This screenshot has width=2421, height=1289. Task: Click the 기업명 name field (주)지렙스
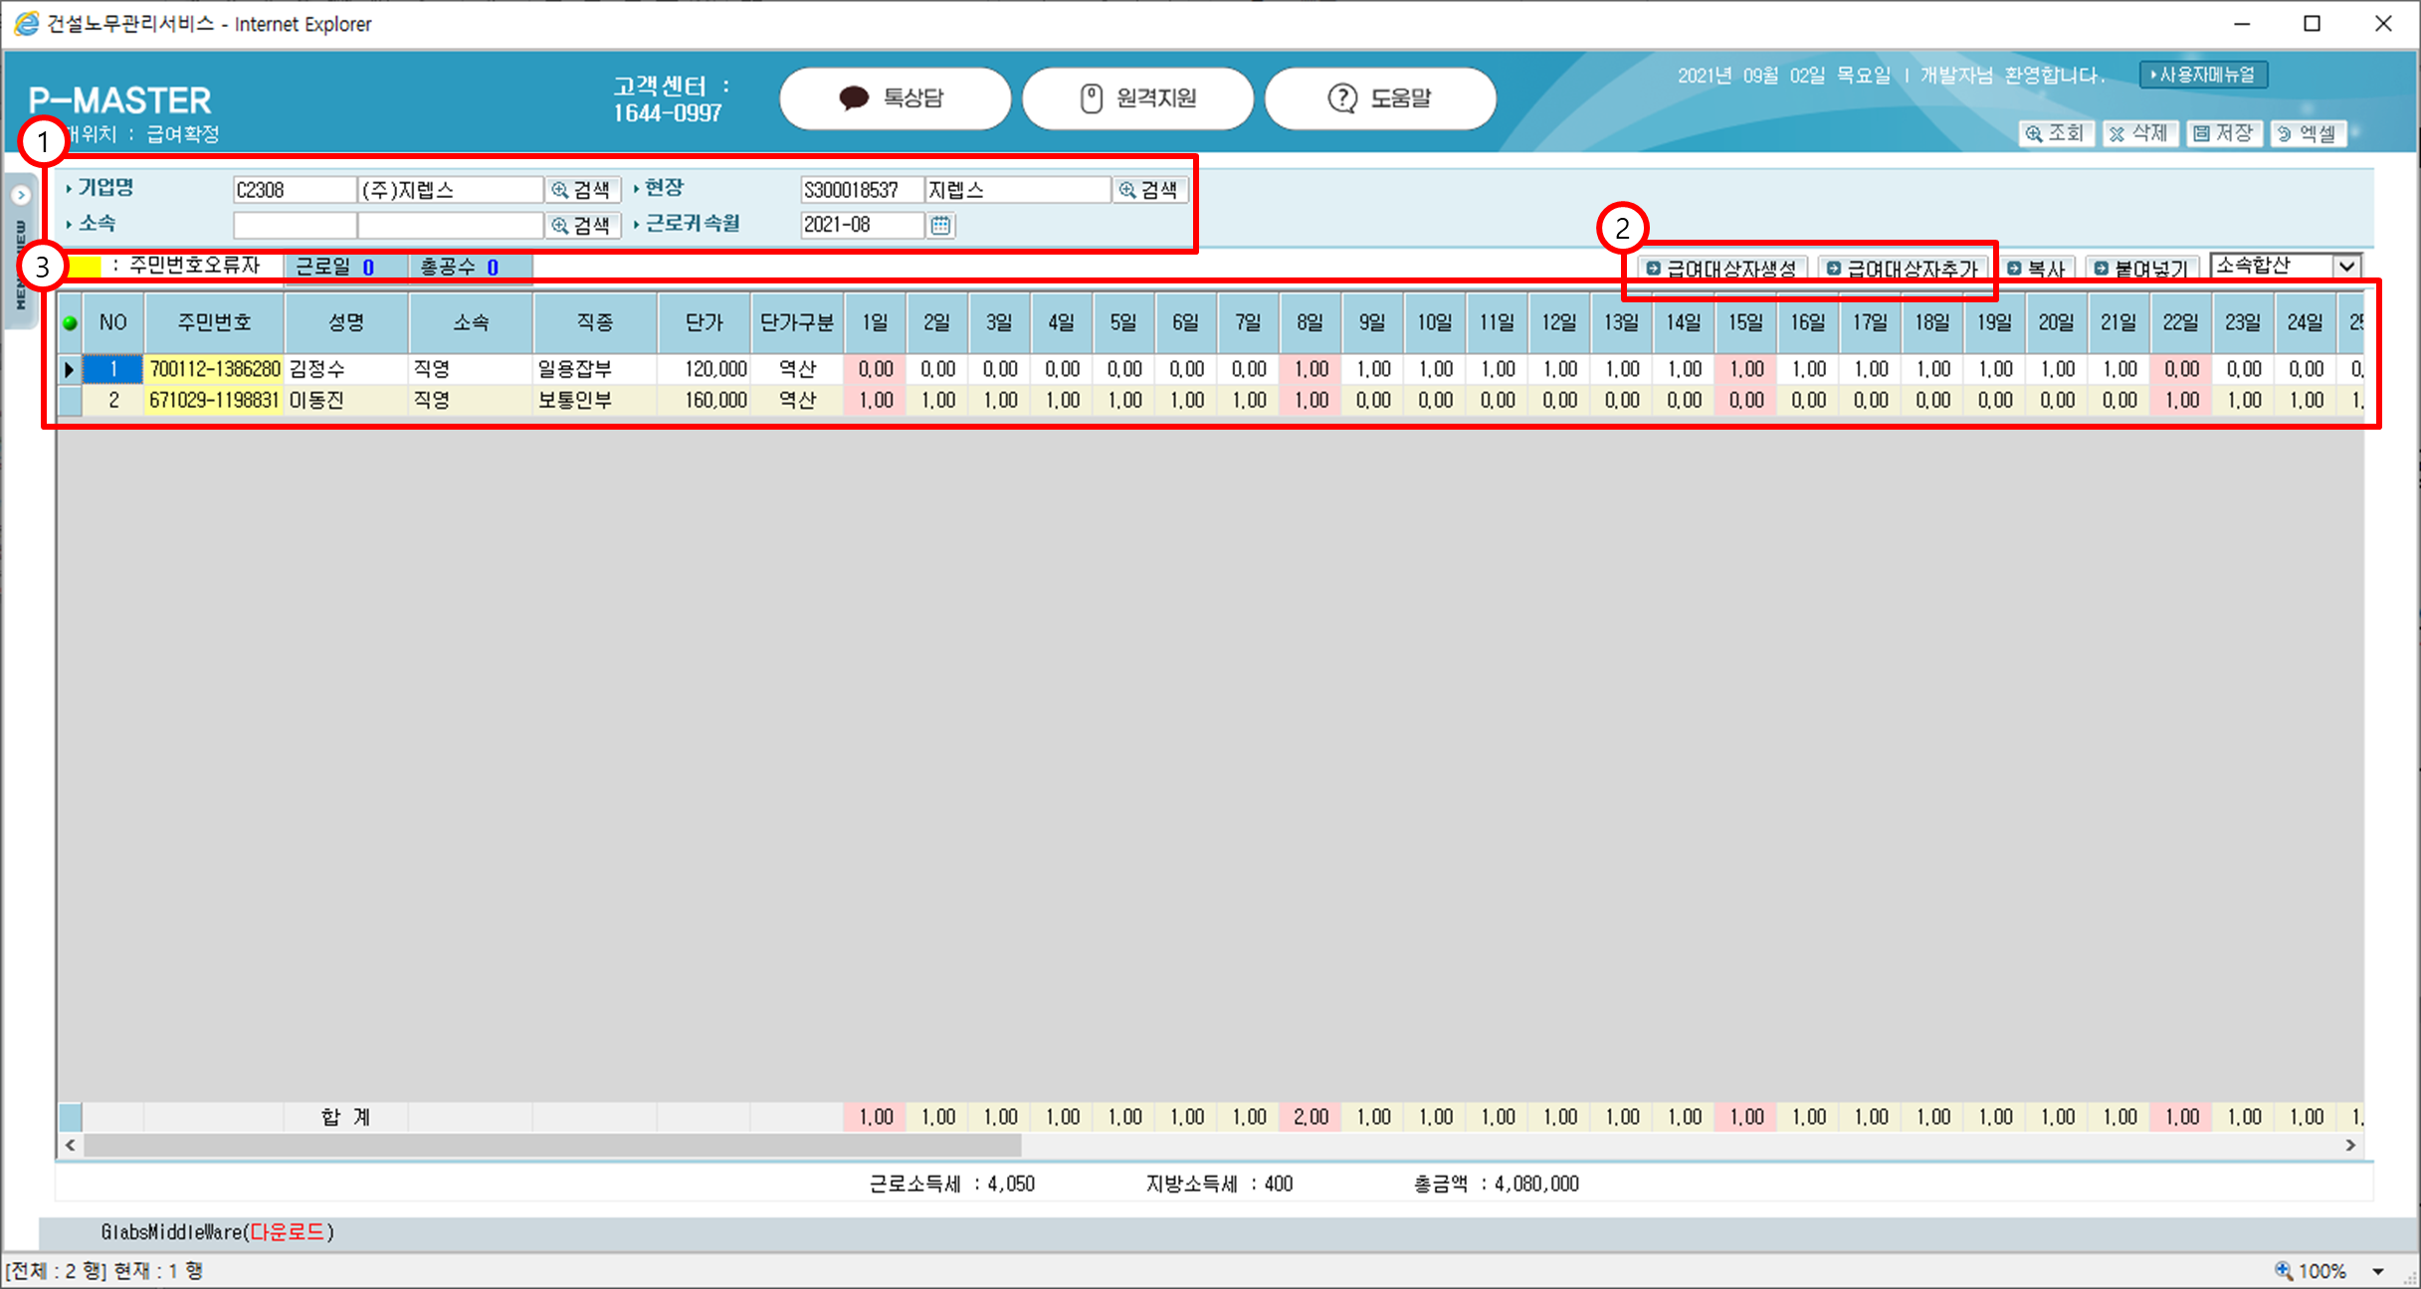click(x=451, y=190)
